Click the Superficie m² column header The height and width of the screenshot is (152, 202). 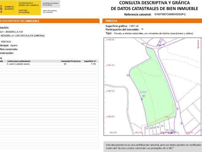click(90, 61)
